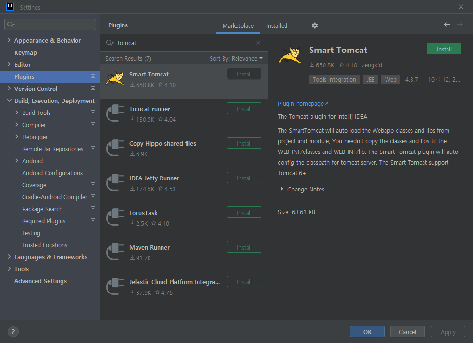Install Smart Tomcat from search results list
Screen dimensions: 473x343
[244, 74]
